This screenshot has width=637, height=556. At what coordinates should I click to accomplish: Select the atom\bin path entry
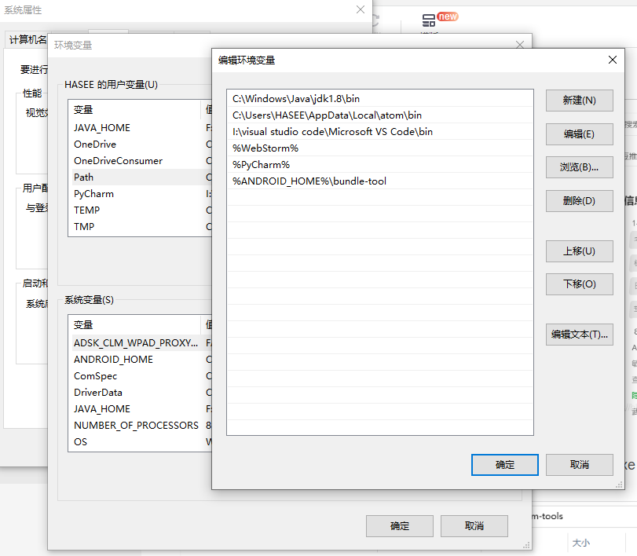click(x=380, y=115)
